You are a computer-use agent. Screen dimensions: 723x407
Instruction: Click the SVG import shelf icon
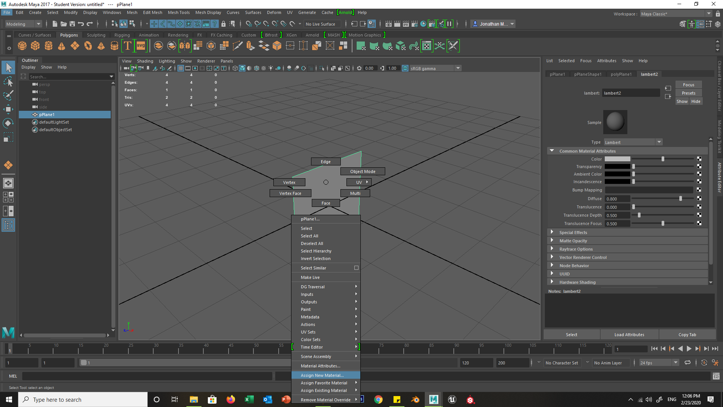point(141,46)
